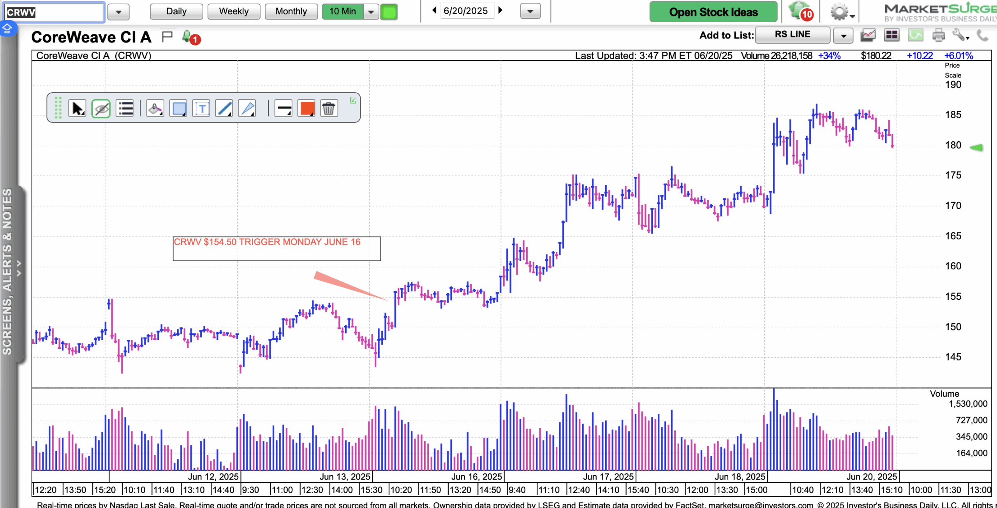Screen dimensions: 997x508
Task: Expand the symbol history dropdown next to CRWV
Action: pyautogui.click(x=118, y=12)
